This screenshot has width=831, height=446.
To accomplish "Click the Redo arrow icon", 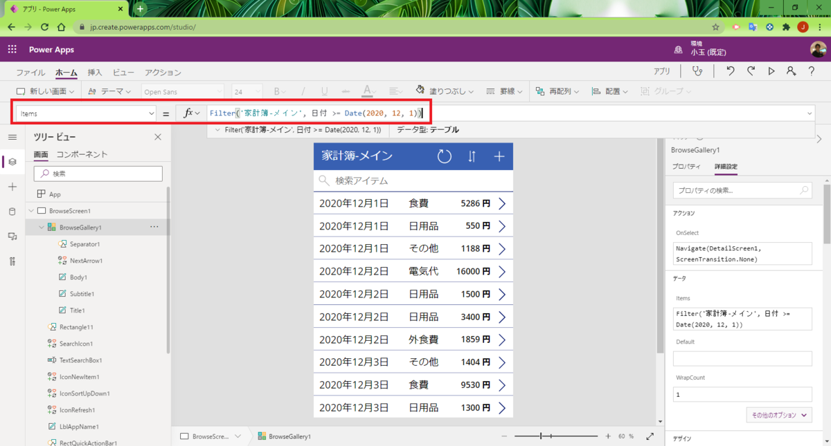I will [x=751, y=71].
